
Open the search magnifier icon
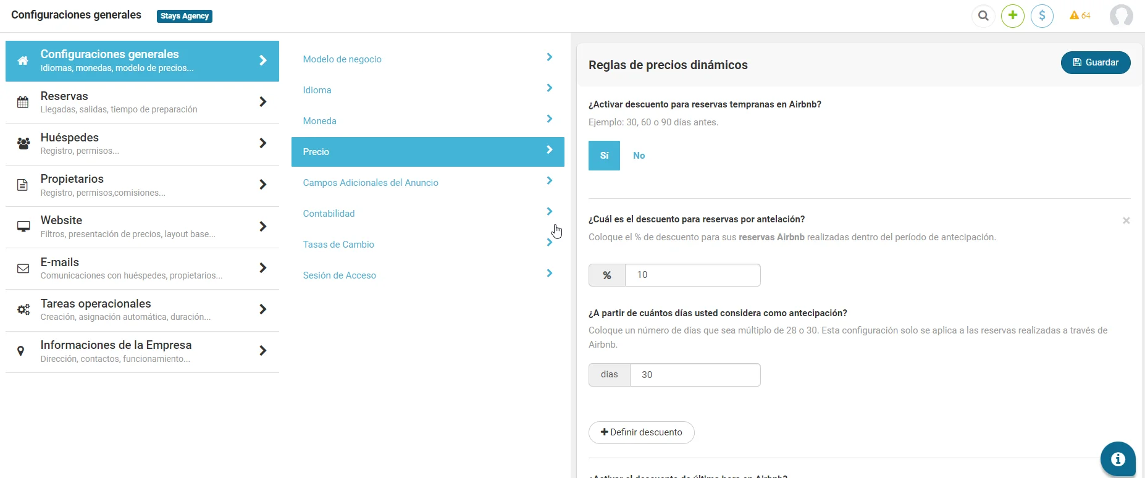point(983,15)
